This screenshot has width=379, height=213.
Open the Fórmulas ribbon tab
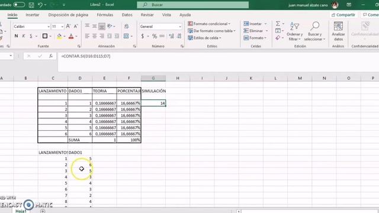click(x=105, y=15)
